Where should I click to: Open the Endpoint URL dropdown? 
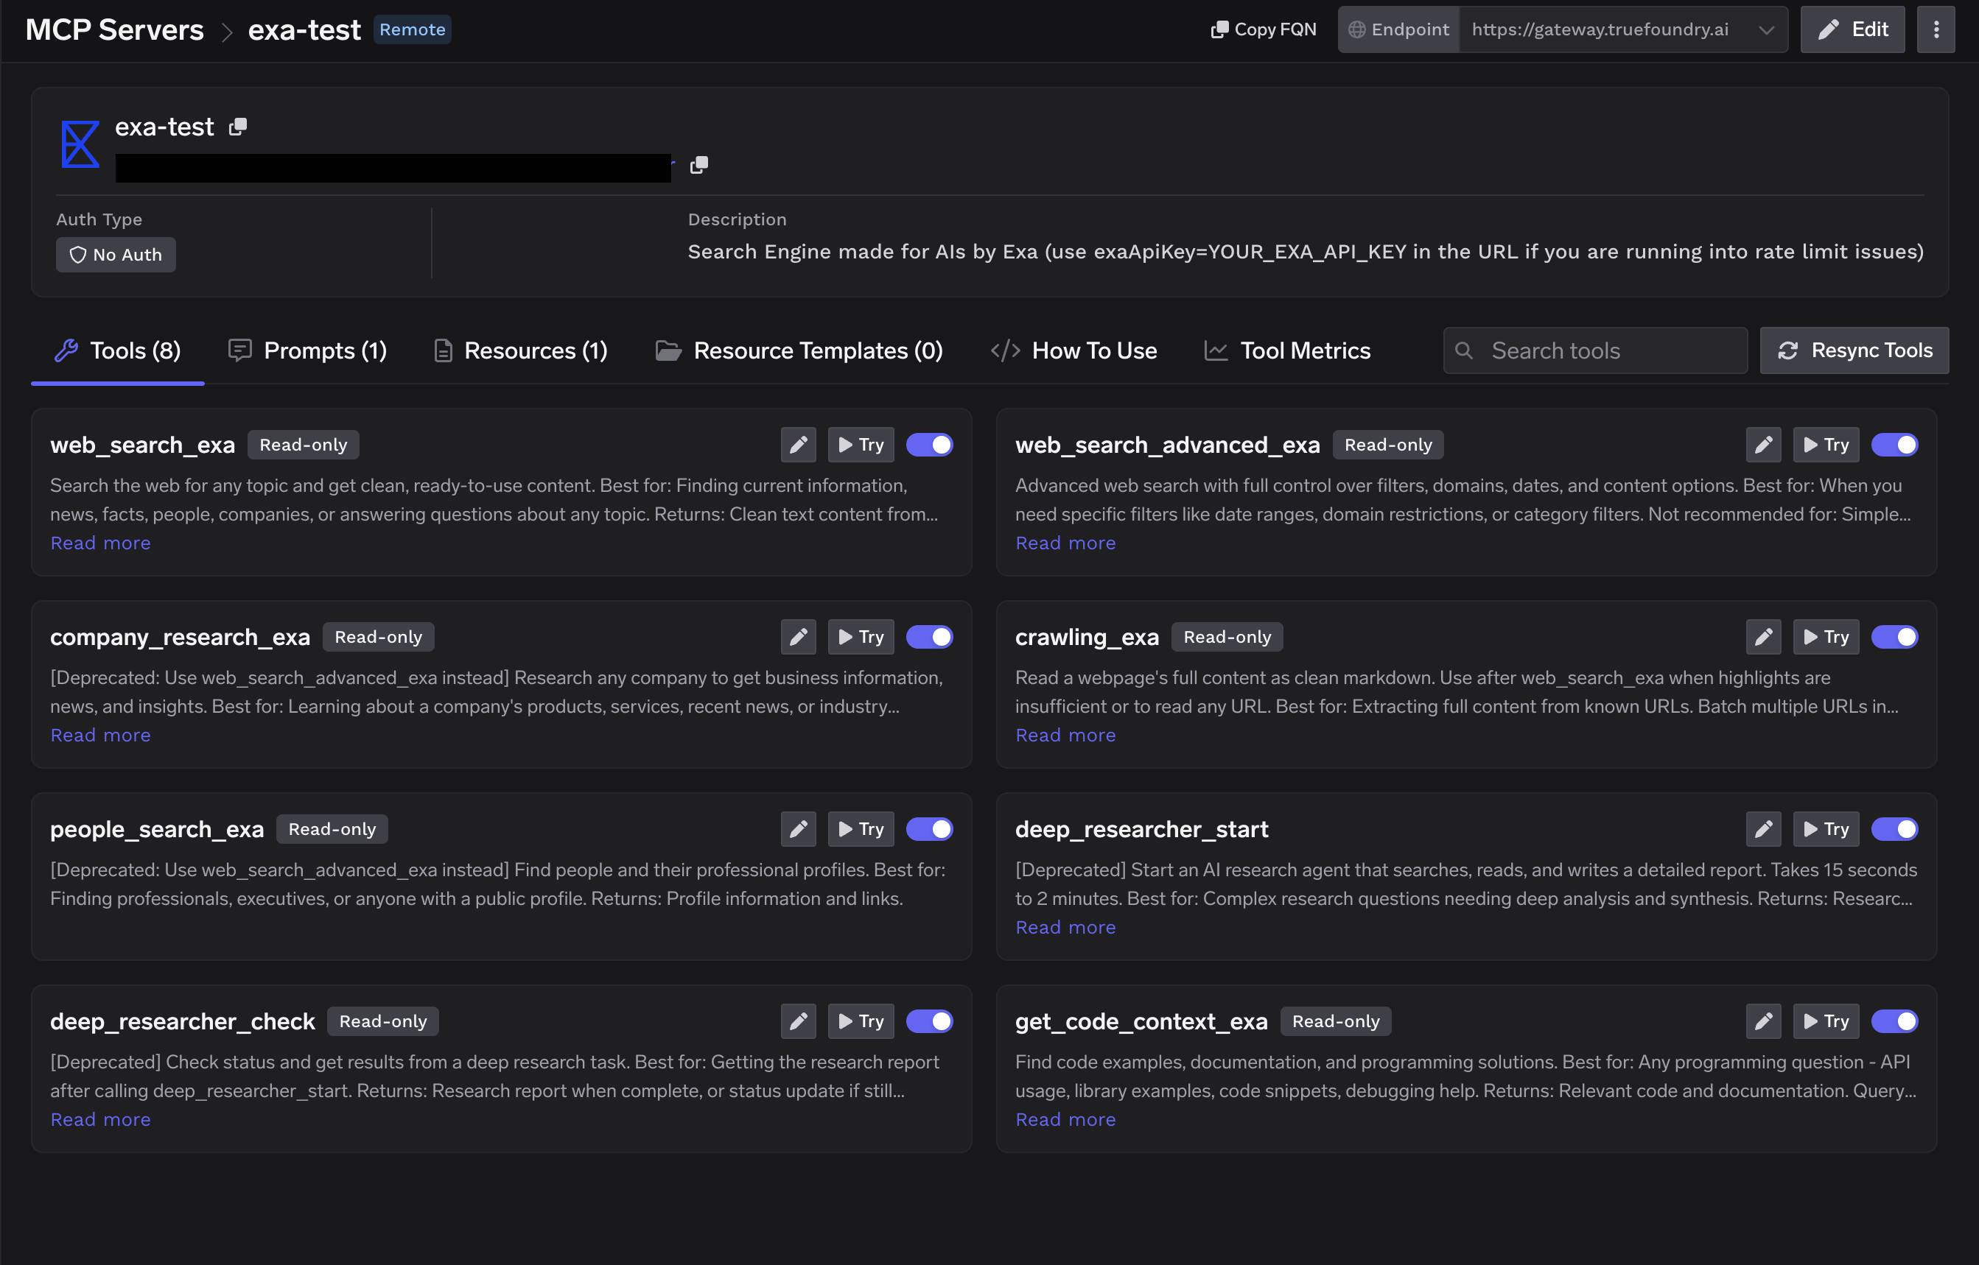pyautogui.click(x=1623, y=29)
